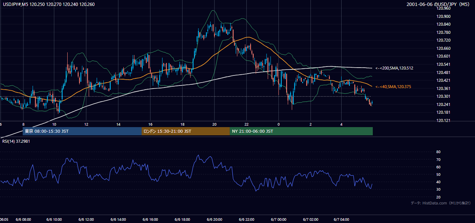Click the 40 SMA label reading 120.375
This screenshot has width=475, height=223.
393,87
